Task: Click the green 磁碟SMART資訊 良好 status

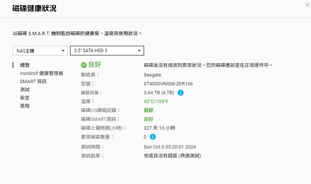Action: click(149, 119)
